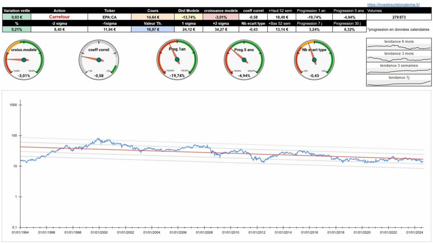Click the 01/01/2008 date axis label
The height and width of the screenshot is (243, 433).
204,232
